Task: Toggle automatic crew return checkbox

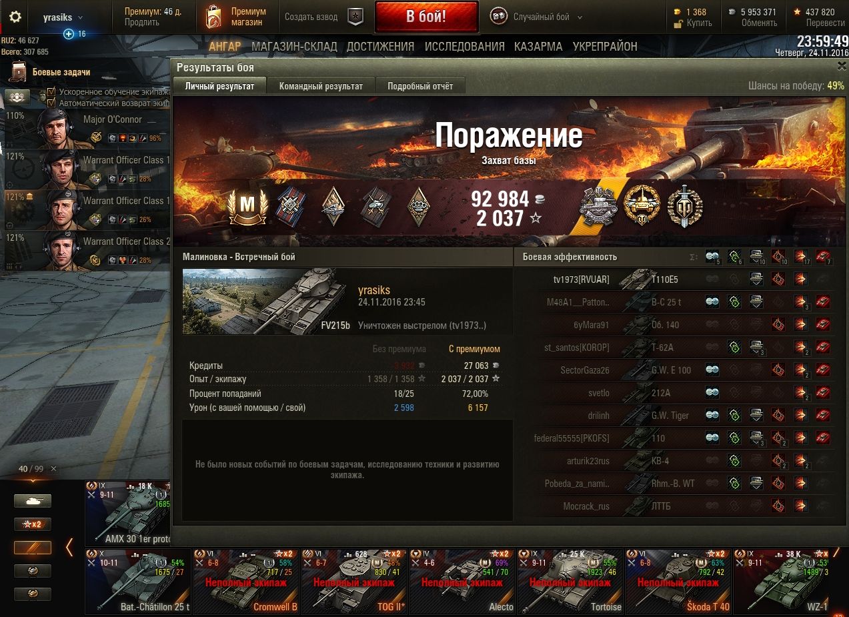Action: 51,103
